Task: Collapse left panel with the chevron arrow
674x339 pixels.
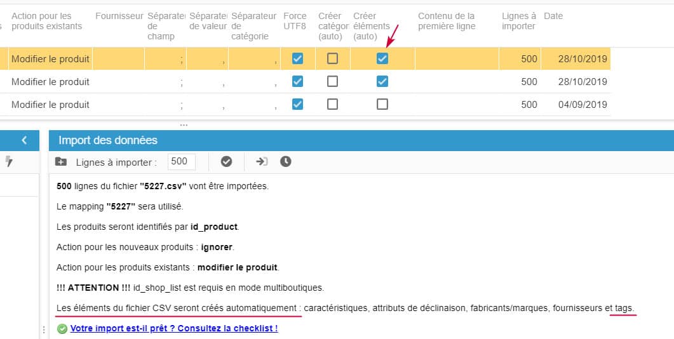Action: 24,140
